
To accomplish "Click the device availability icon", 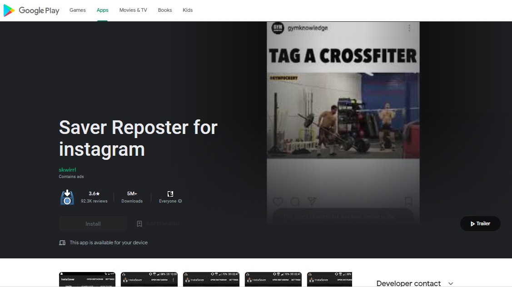I will [x=62, y=242].
